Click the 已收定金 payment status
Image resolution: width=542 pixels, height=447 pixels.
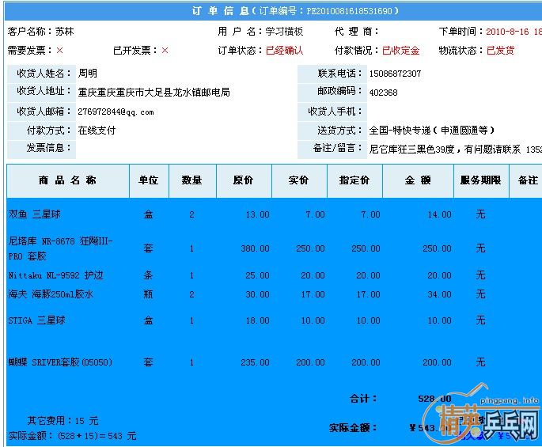click(400, 51)
